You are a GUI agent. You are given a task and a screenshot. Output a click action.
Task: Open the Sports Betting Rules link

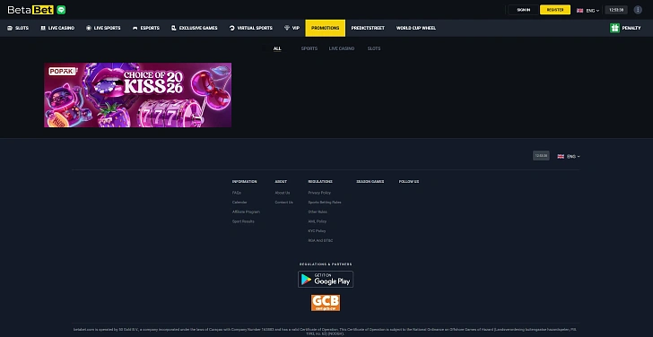(325, 203)
